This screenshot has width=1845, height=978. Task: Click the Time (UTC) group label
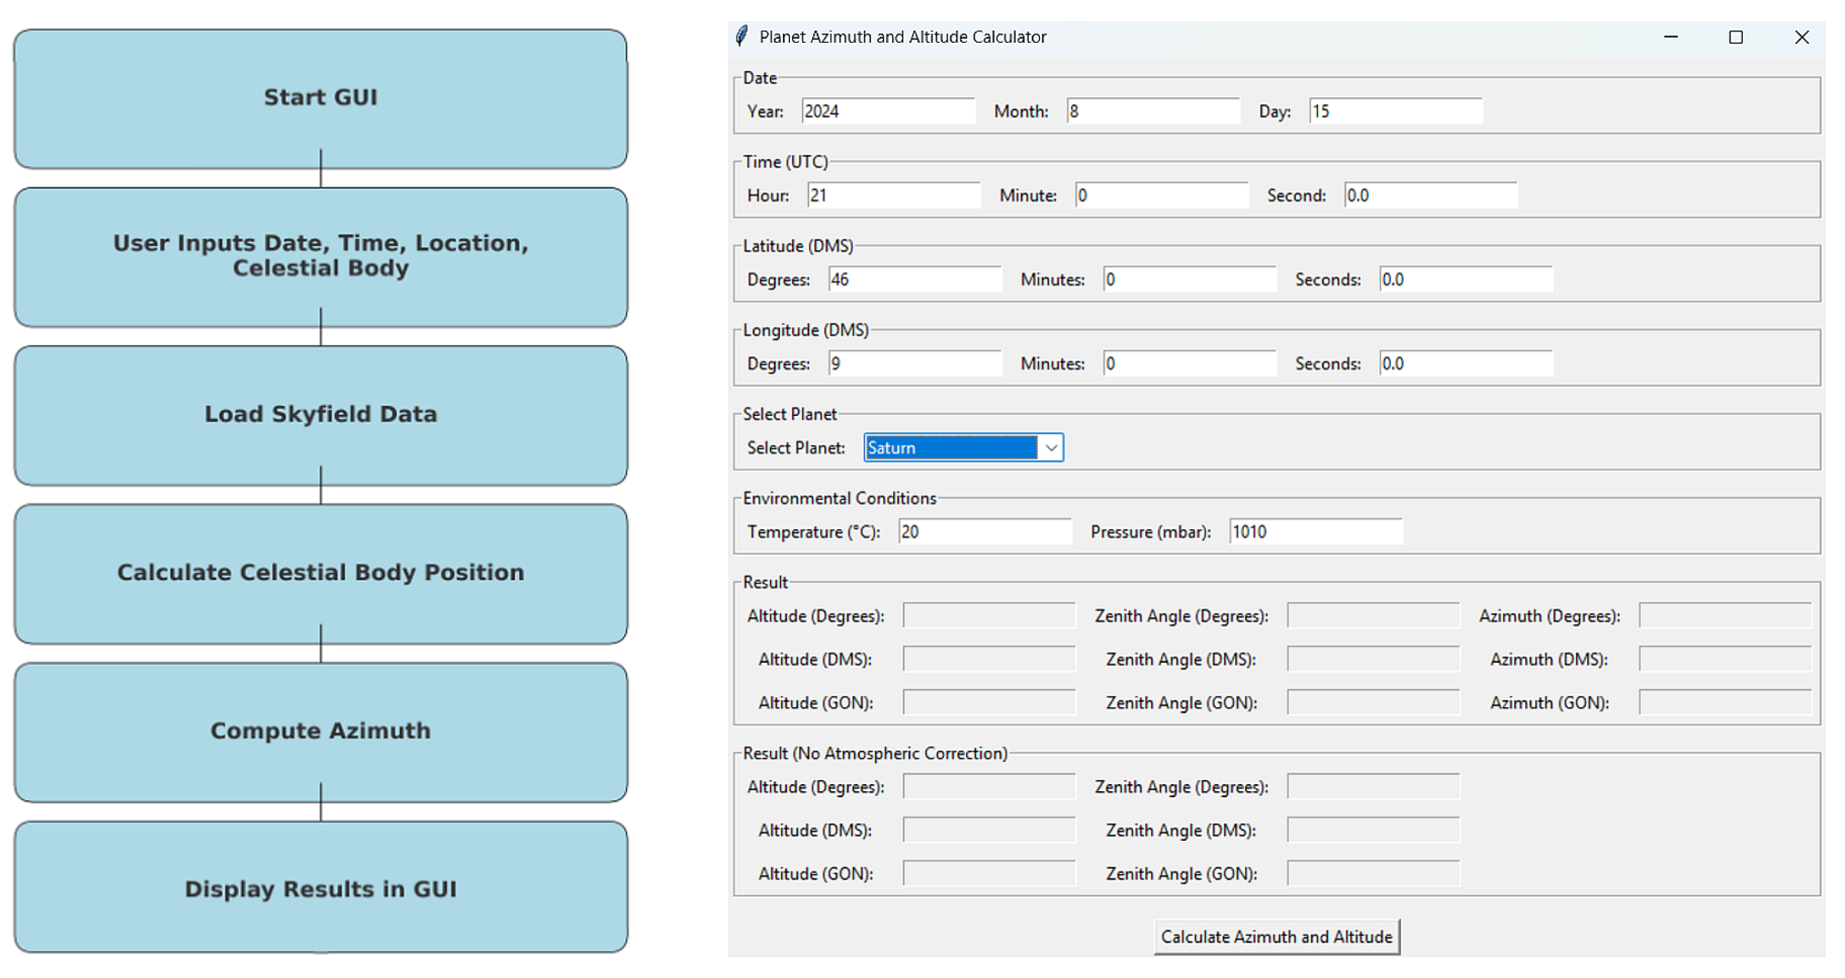point(785,162)
